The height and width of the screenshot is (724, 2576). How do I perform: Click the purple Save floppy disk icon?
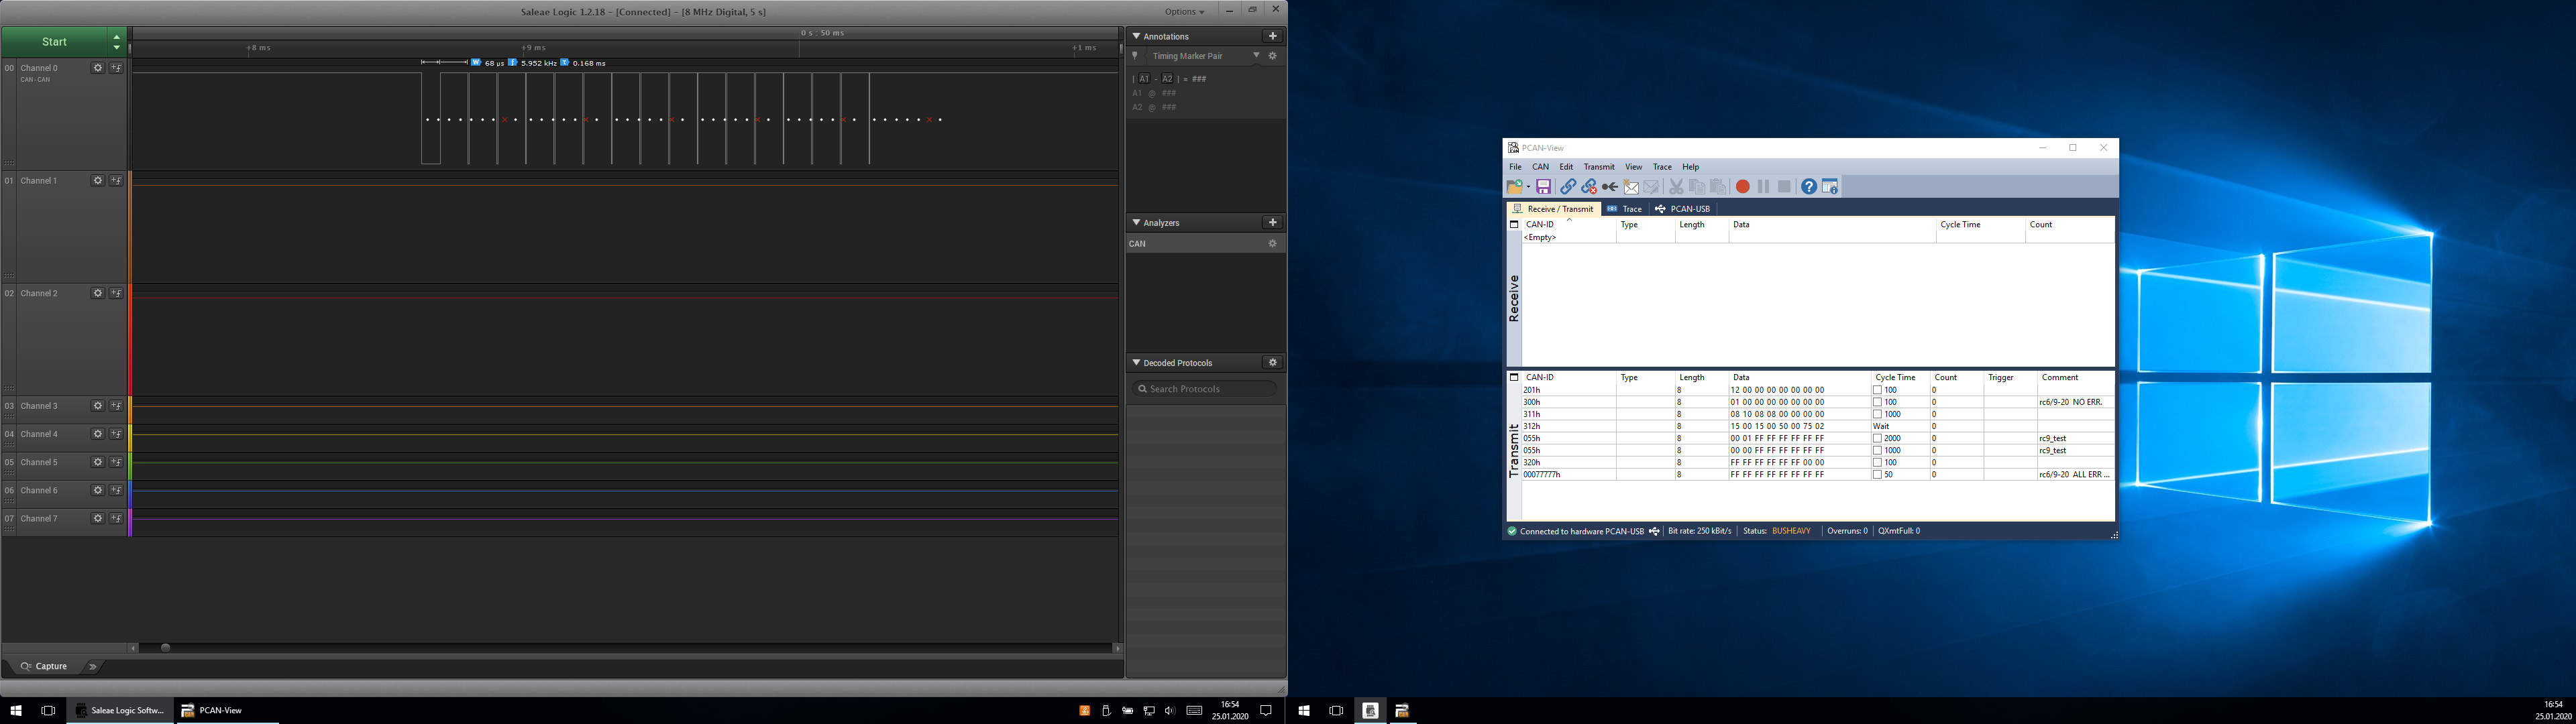1543,187
